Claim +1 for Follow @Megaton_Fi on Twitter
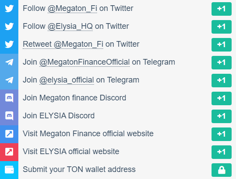236x179 pixels. click(x=222, y=9)
